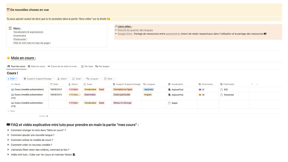
Task: Open the Support d'apprentissage filter dropdown
Action: pyautogui.click(x=39, y=79)
